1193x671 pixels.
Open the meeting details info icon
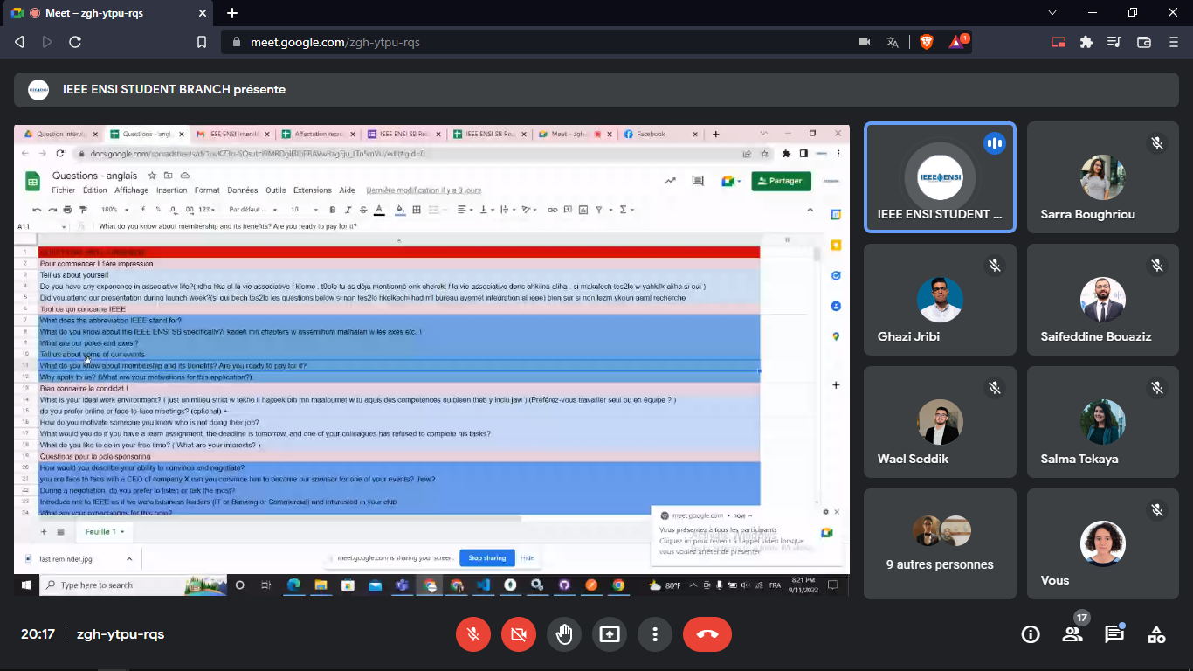1031,634
